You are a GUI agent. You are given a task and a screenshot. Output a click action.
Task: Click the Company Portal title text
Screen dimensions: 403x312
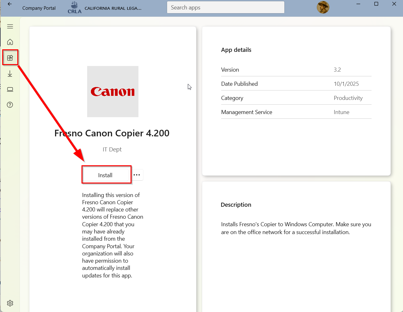pyautogui.click(x=39, y=8)
